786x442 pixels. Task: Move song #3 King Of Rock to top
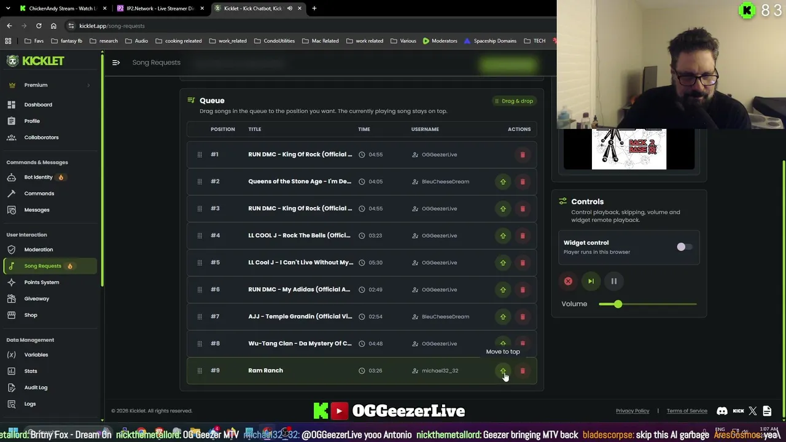tap(503, 209)
